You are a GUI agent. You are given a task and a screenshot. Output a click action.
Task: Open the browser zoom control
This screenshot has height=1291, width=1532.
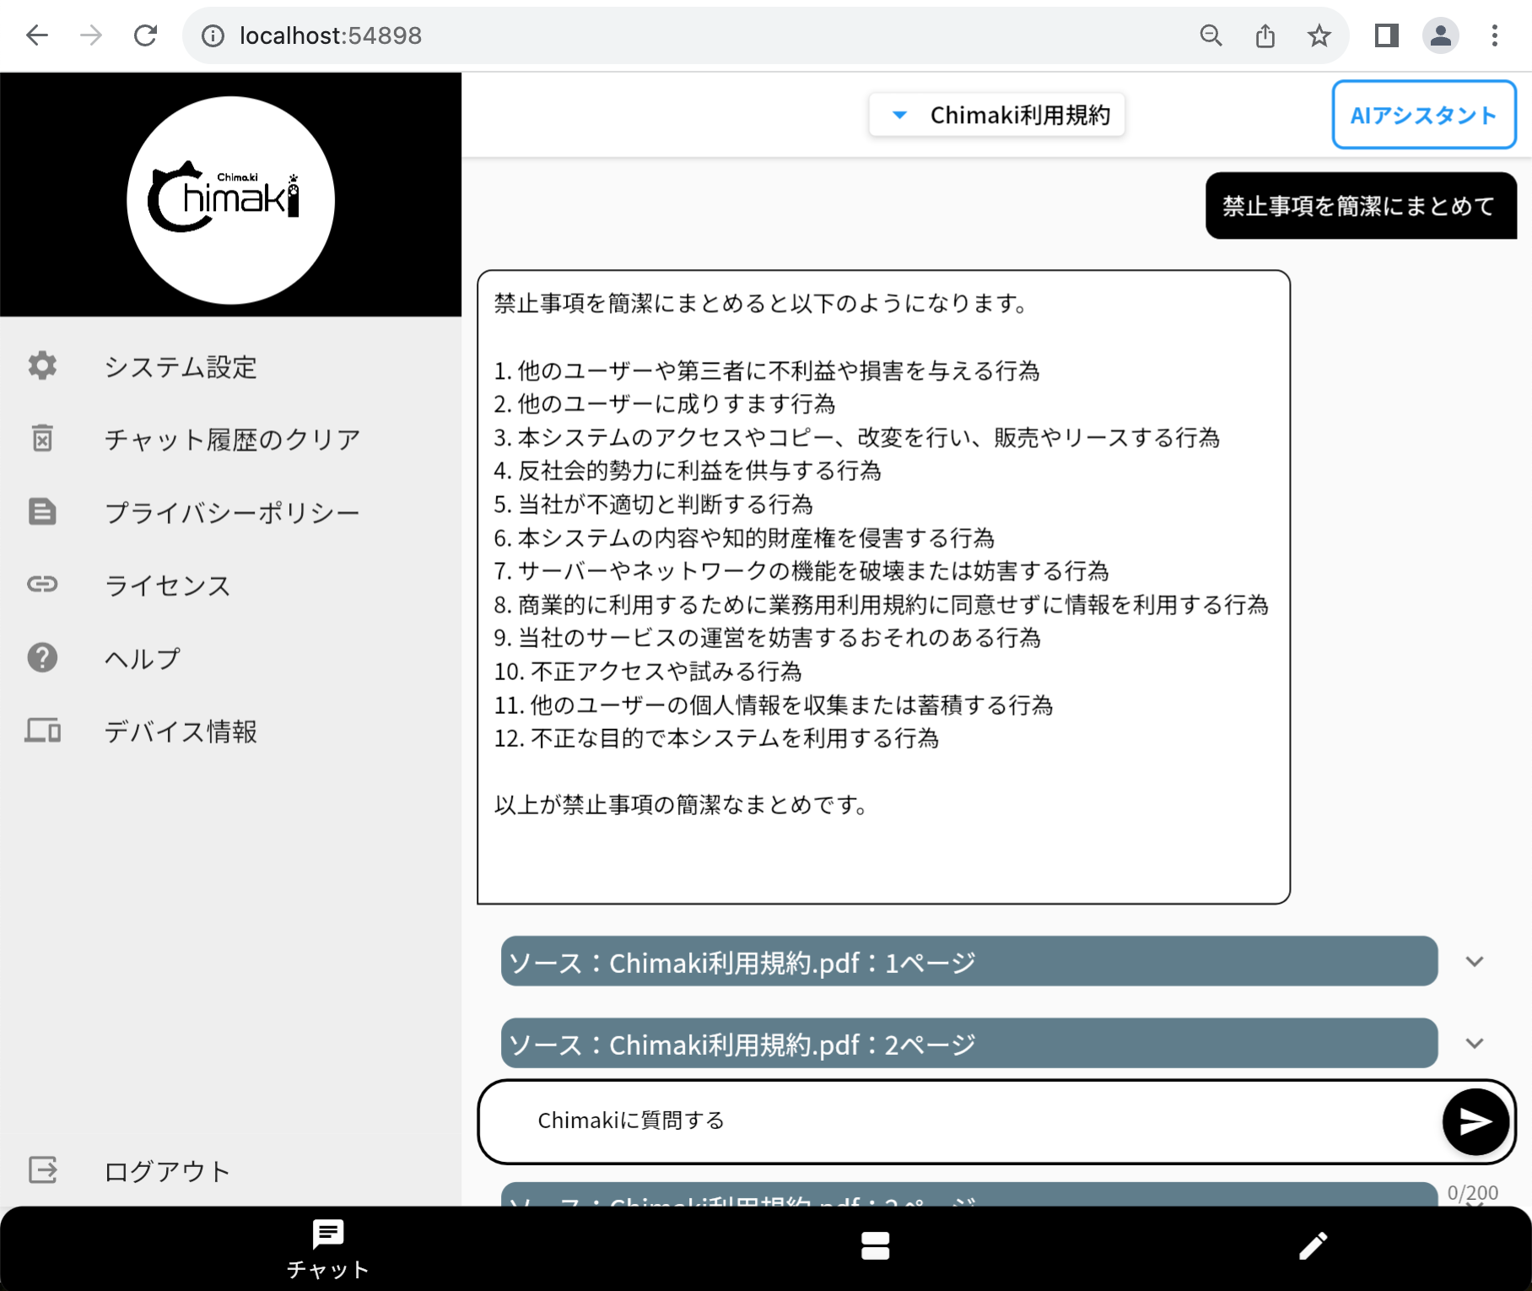point(1211,35)
